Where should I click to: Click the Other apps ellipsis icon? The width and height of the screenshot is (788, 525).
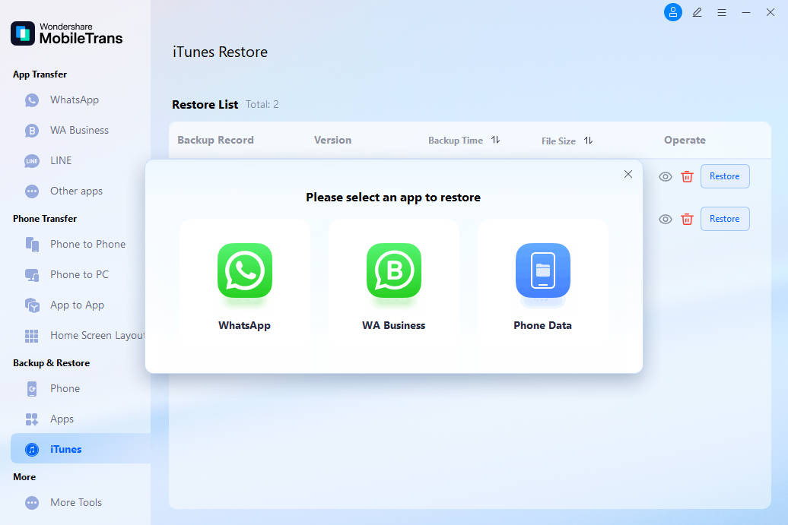point(32,191)
